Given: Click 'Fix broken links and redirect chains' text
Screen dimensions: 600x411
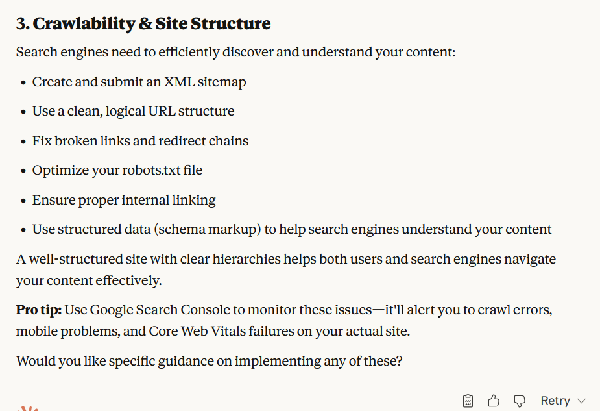Looking at the screenshot, I should (x=140, y=141).
